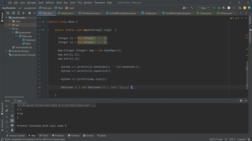Open wrench settings in Run panel
This screenshot has width=252, height=141.
pyautogui.click(x=7, y=110)
